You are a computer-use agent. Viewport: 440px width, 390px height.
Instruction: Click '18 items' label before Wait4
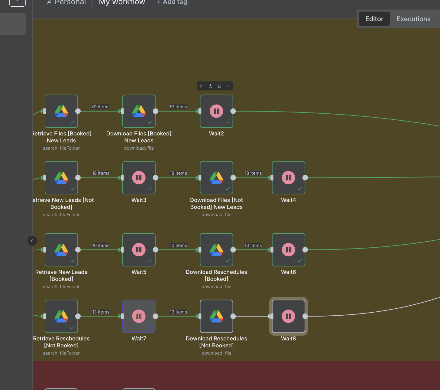tap(253, 173)
